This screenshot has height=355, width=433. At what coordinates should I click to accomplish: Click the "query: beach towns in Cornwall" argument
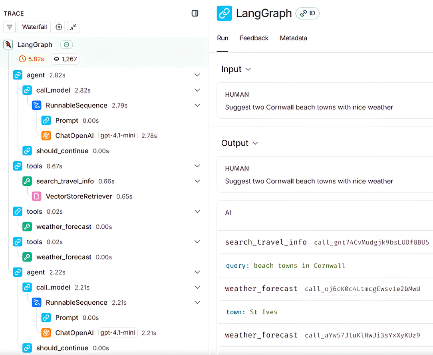pyautogui.click(x=285, y=266)
